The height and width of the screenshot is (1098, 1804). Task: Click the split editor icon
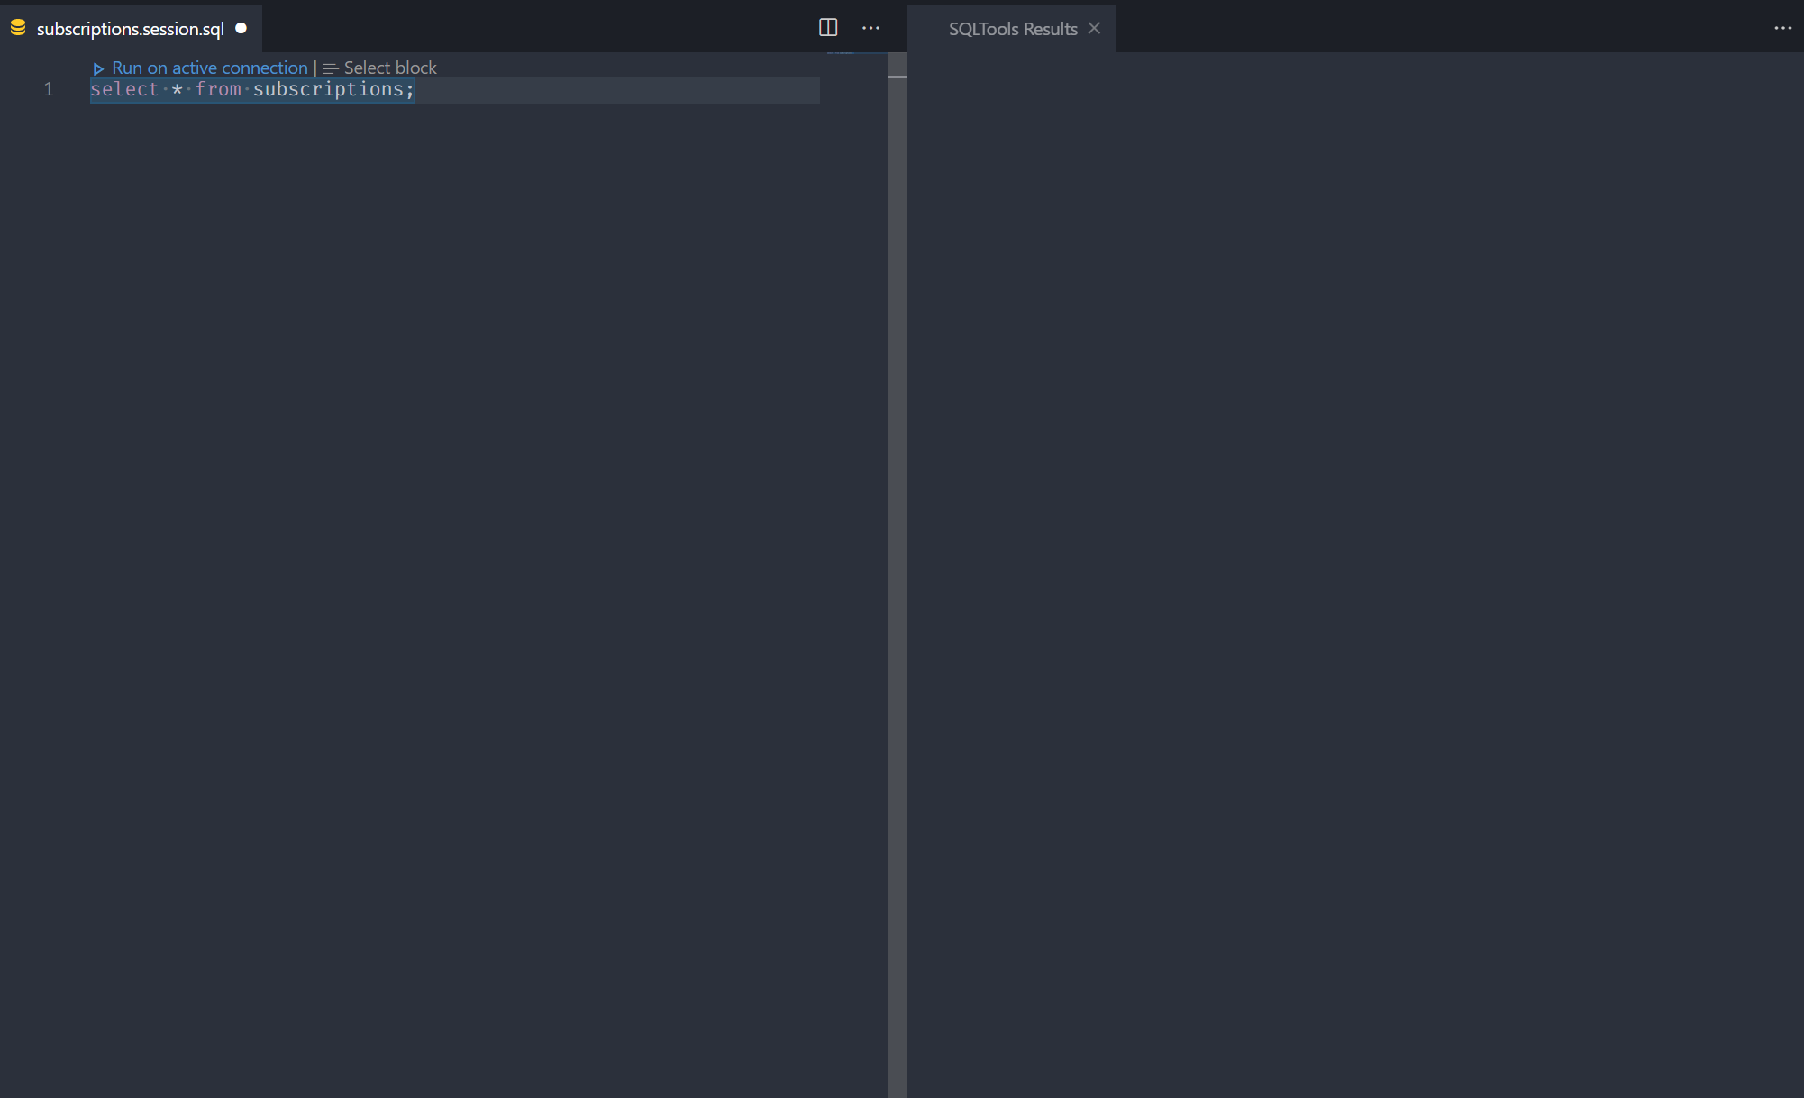pyautogui.click(x=827, y=27)
